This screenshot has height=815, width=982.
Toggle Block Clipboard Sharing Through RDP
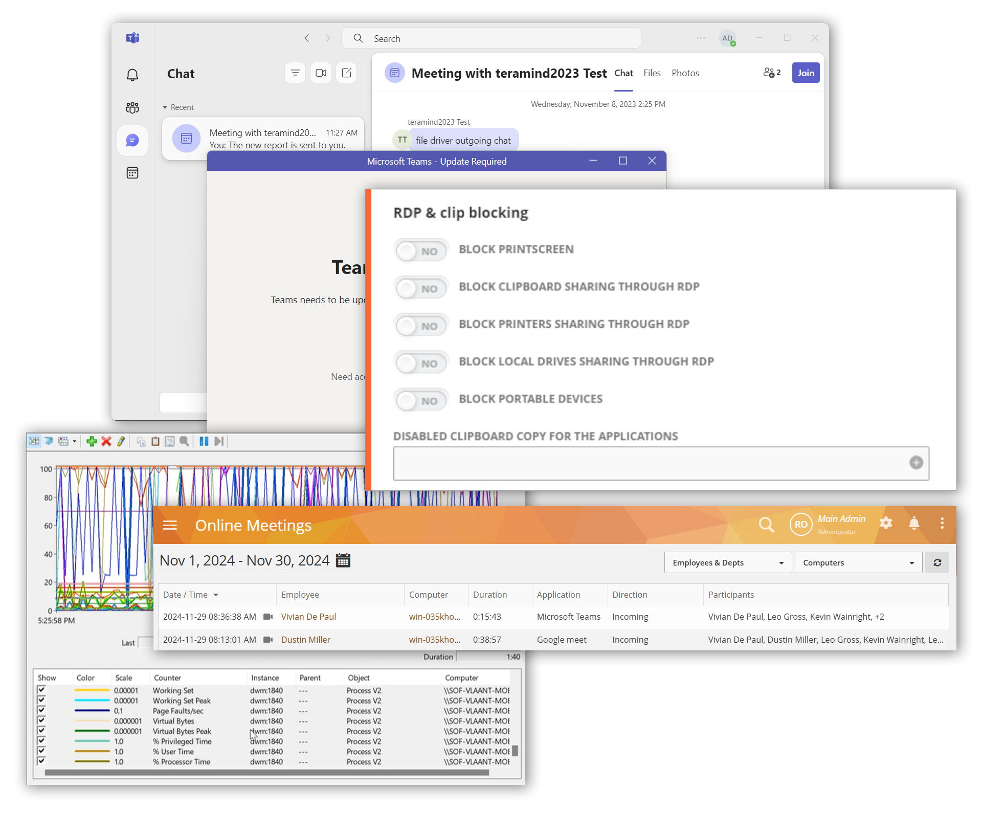pyautogui.click(x=421, y=288)
